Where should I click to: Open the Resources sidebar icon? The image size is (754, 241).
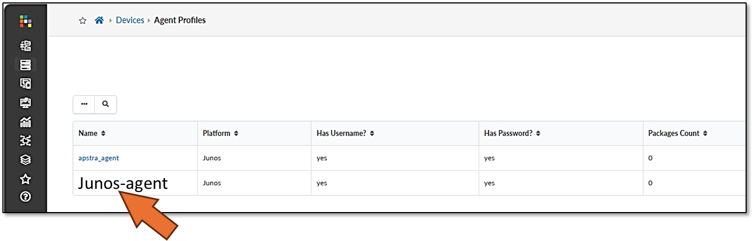click(x=25, y=103)
